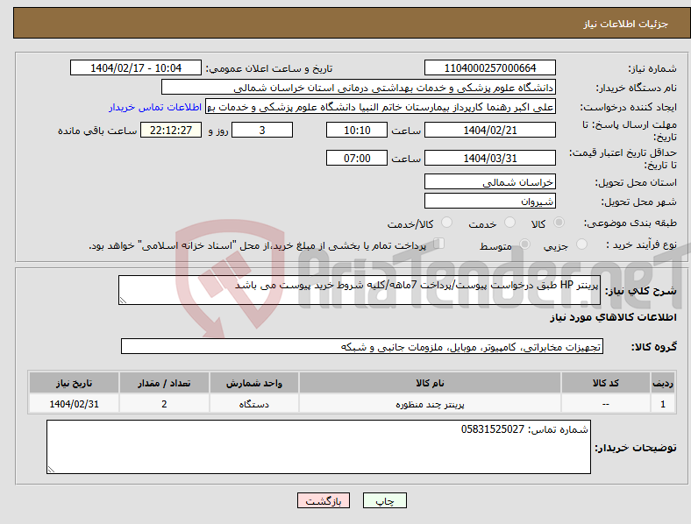
Task: Select the متوسط purchase type radio
Action: point(524,244)
